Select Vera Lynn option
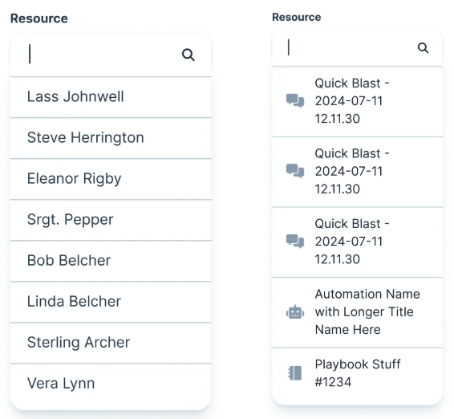The width and height of the screenshot is (454, 419). pos(111,384)
